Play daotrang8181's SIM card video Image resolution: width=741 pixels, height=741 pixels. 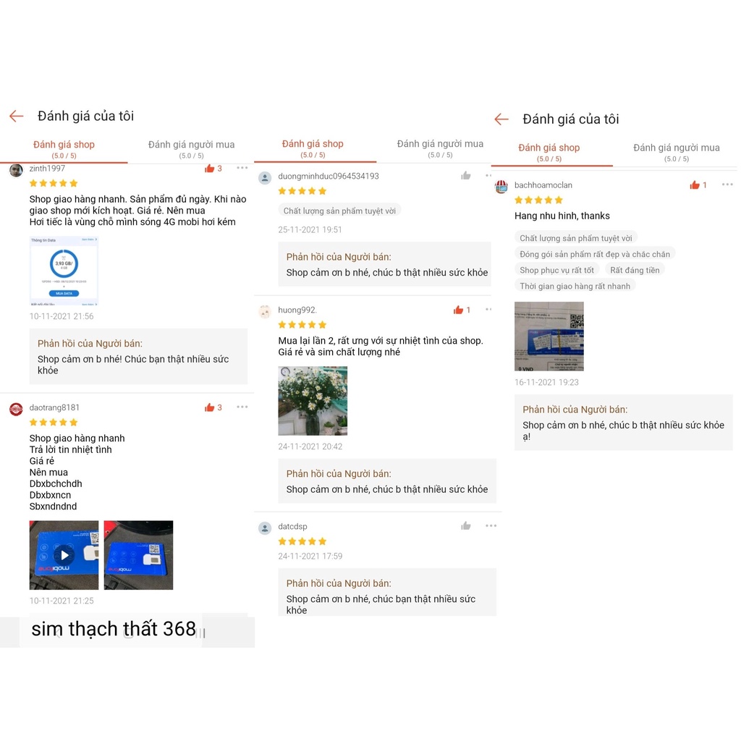click(x=64, y=555)
